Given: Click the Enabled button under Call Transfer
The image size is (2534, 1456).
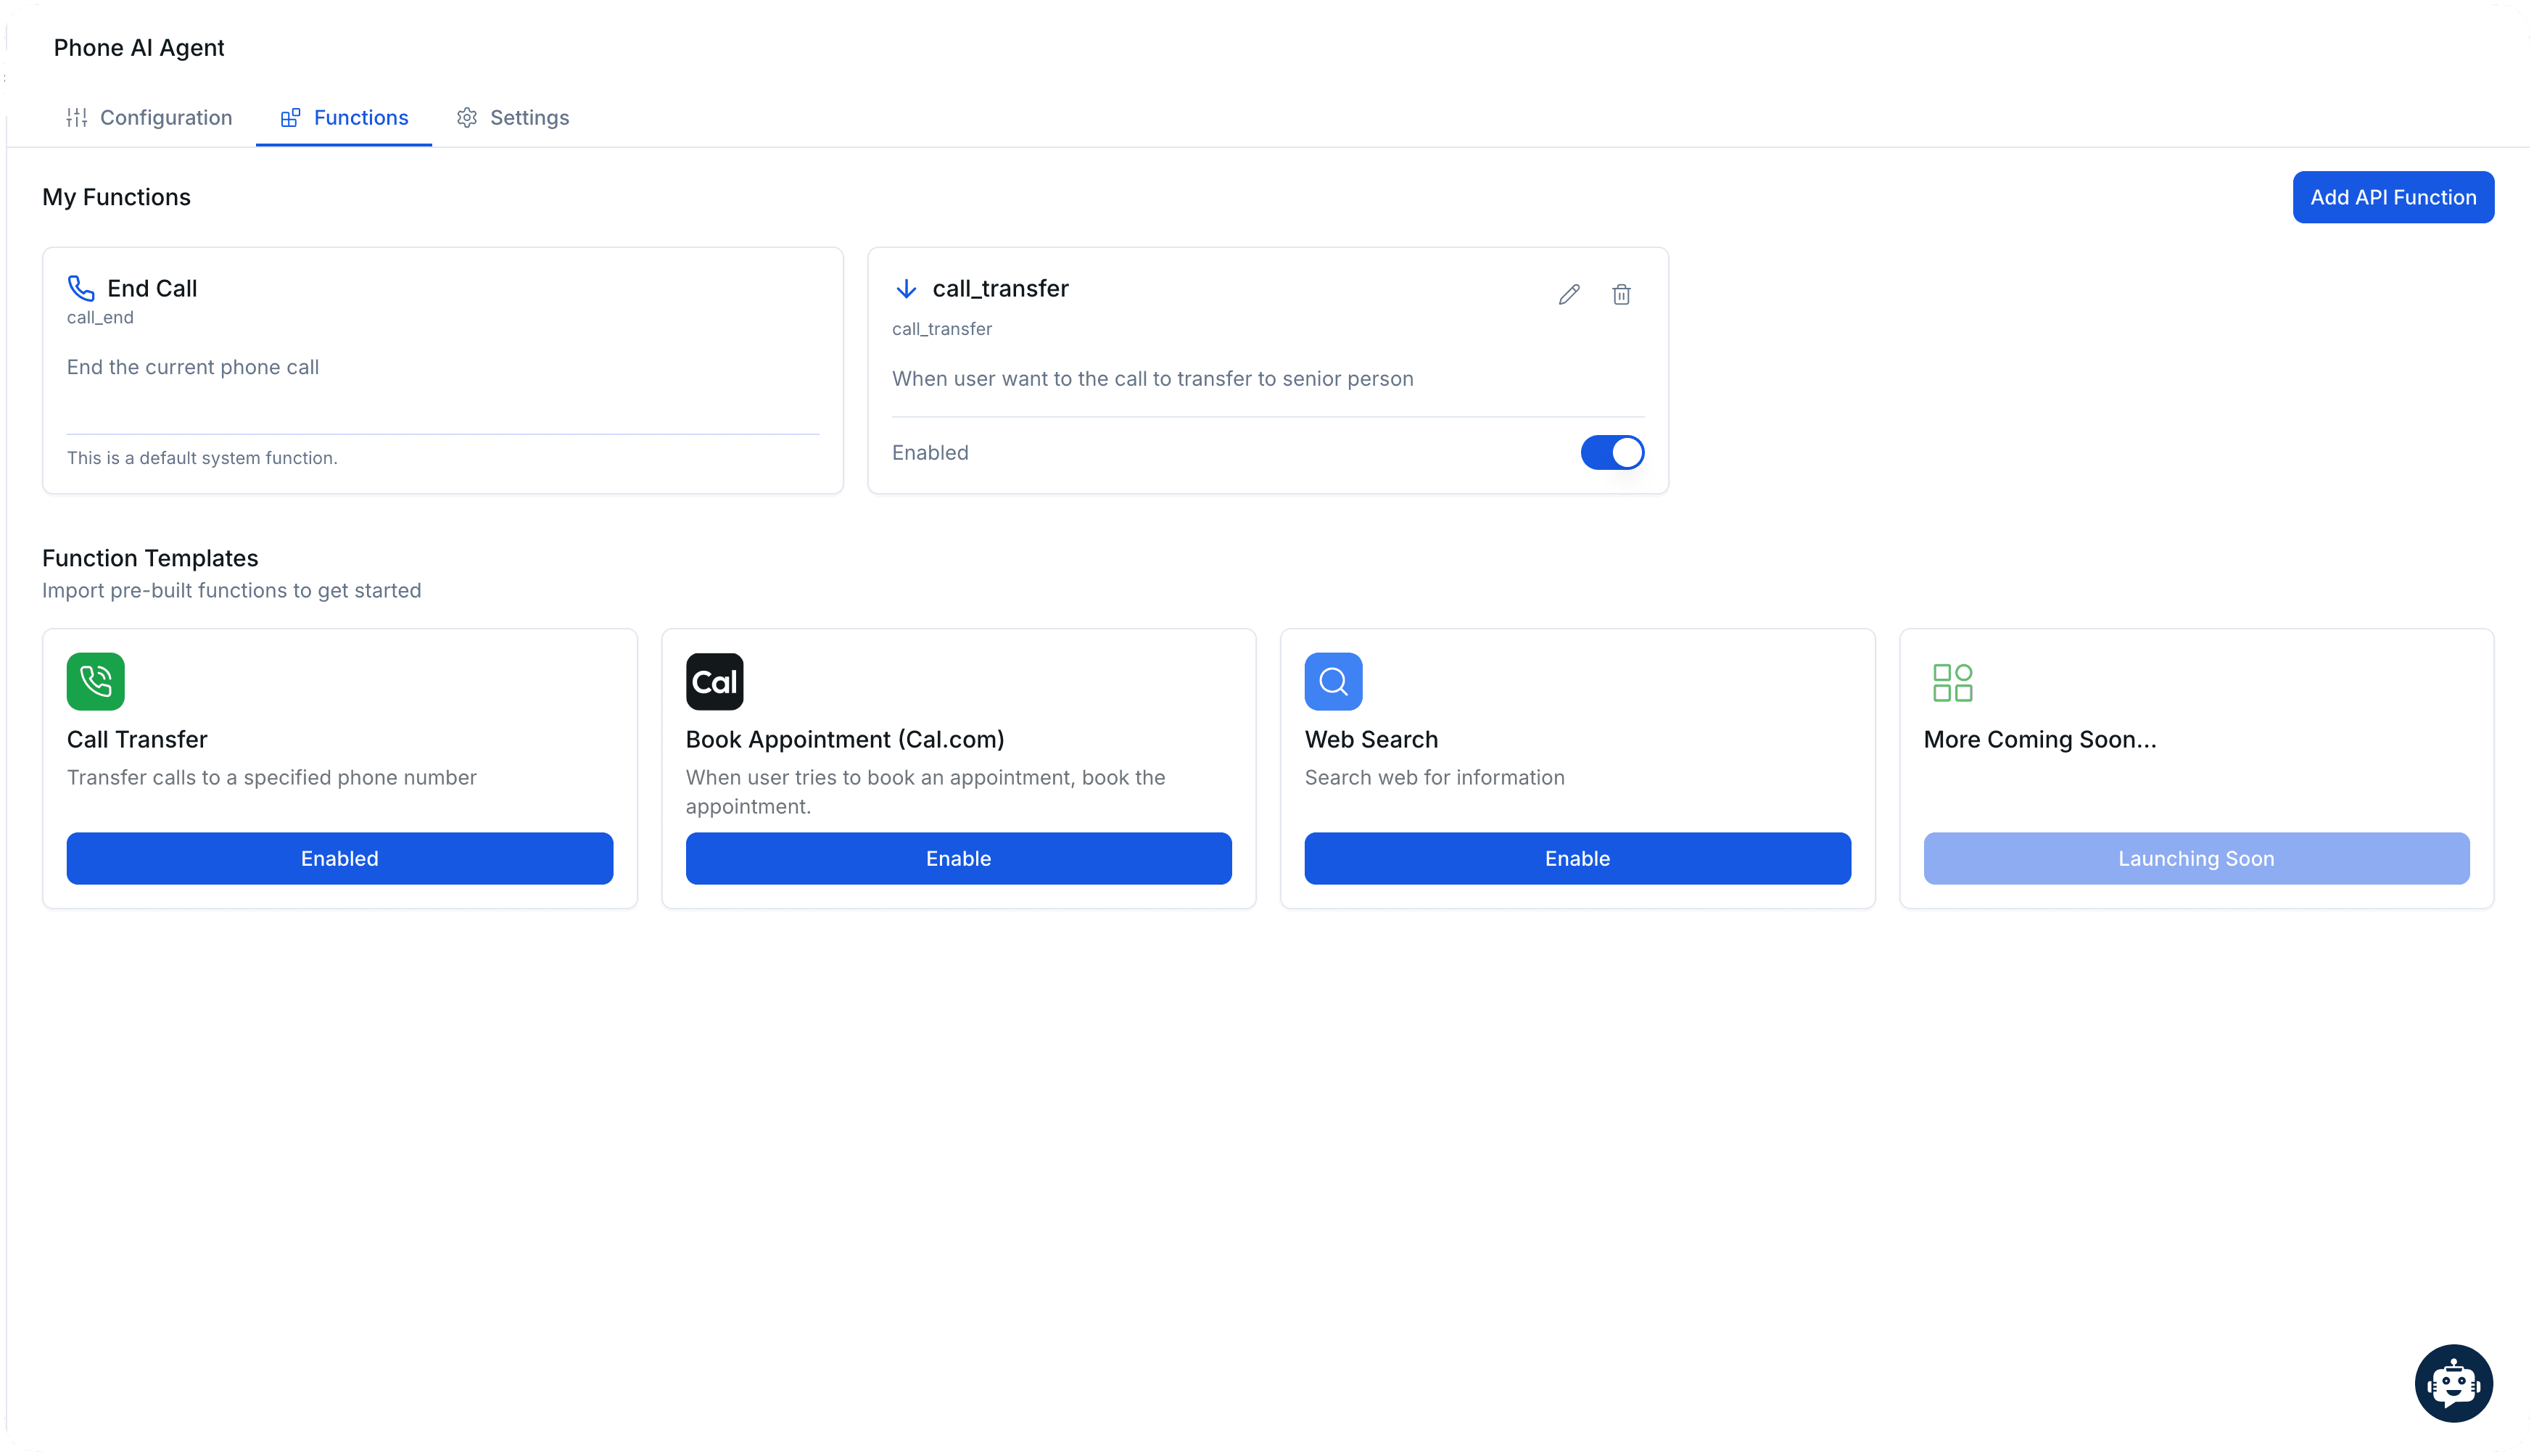Looking at the screenshot, I should pyautogui.click(x=339, y=858).
